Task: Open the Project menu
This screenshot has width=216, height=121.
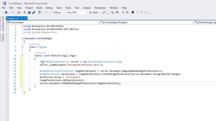Action: tap(29, 8)
